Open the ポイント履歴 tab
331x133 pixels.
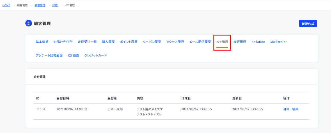[x=129, y=42]
